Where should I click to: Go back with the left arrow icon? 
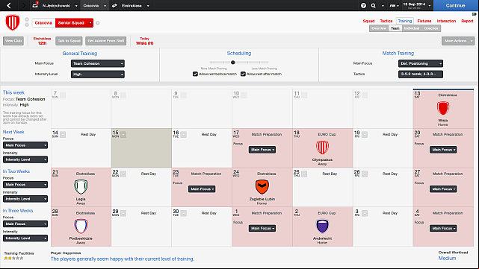[x=8, y=5]
